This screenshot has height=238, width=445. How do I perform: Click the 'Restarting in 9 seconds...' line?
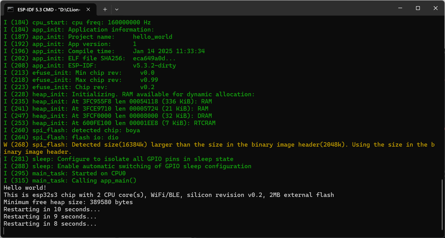point(50,217)
